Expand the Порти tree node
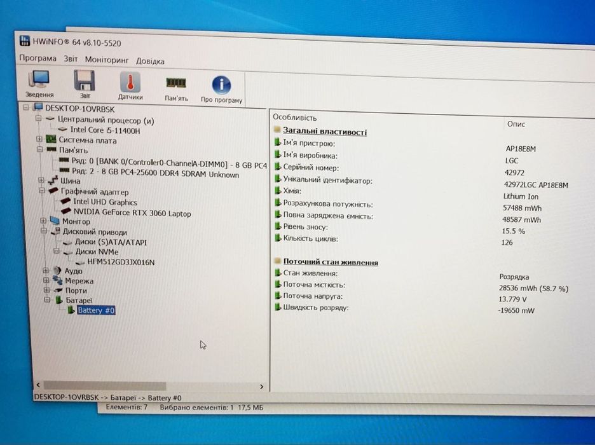The height and width of the screenshot is (445, 595). point(46,290)
